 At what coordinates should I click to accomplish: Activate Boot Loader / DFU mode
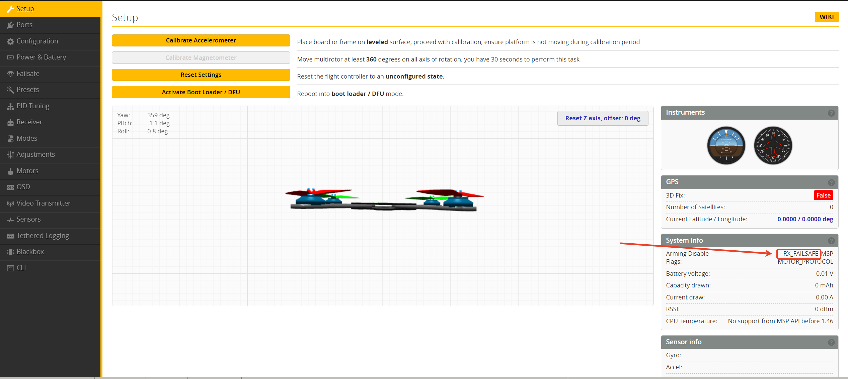[201, 92]
